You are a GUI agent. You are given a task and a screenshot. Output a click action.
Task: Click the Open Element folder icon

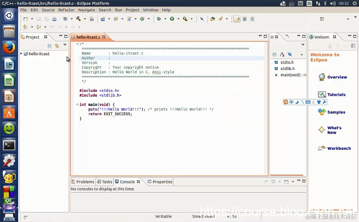213,19
